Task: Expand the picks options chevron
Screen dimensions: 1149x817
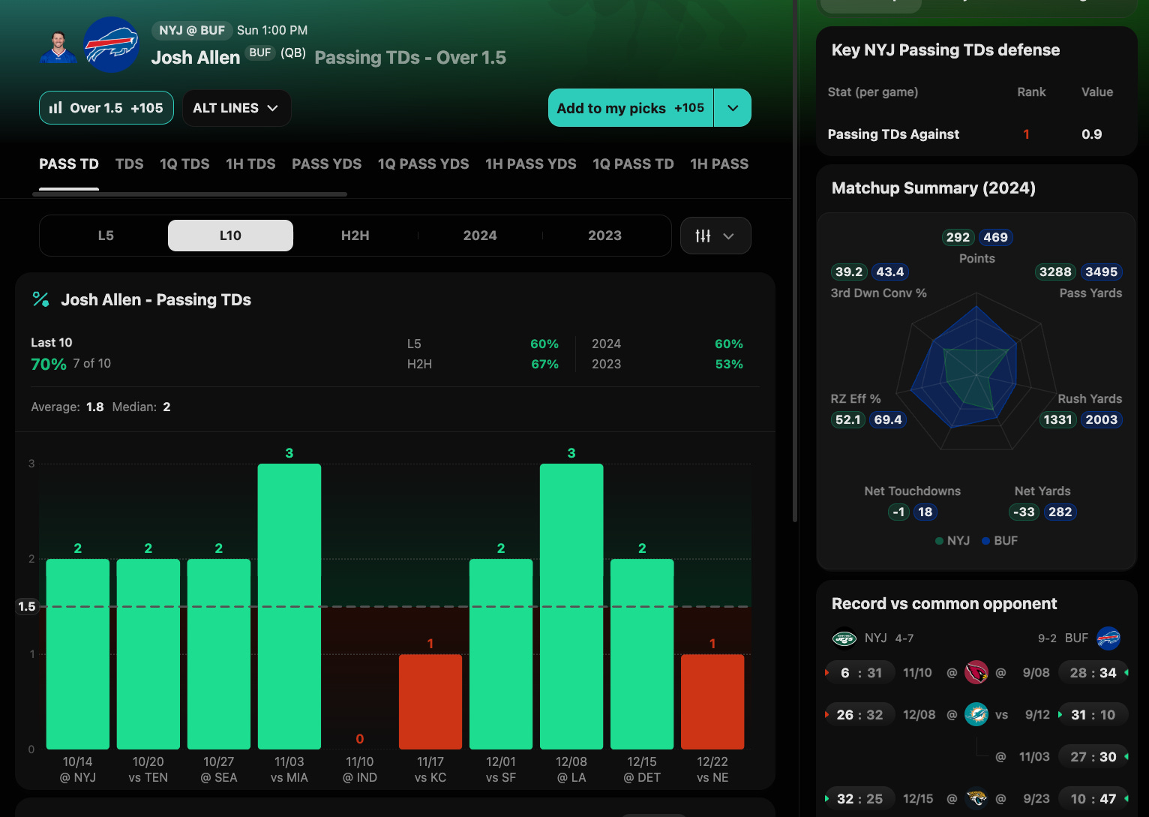Action: [733, 108]
